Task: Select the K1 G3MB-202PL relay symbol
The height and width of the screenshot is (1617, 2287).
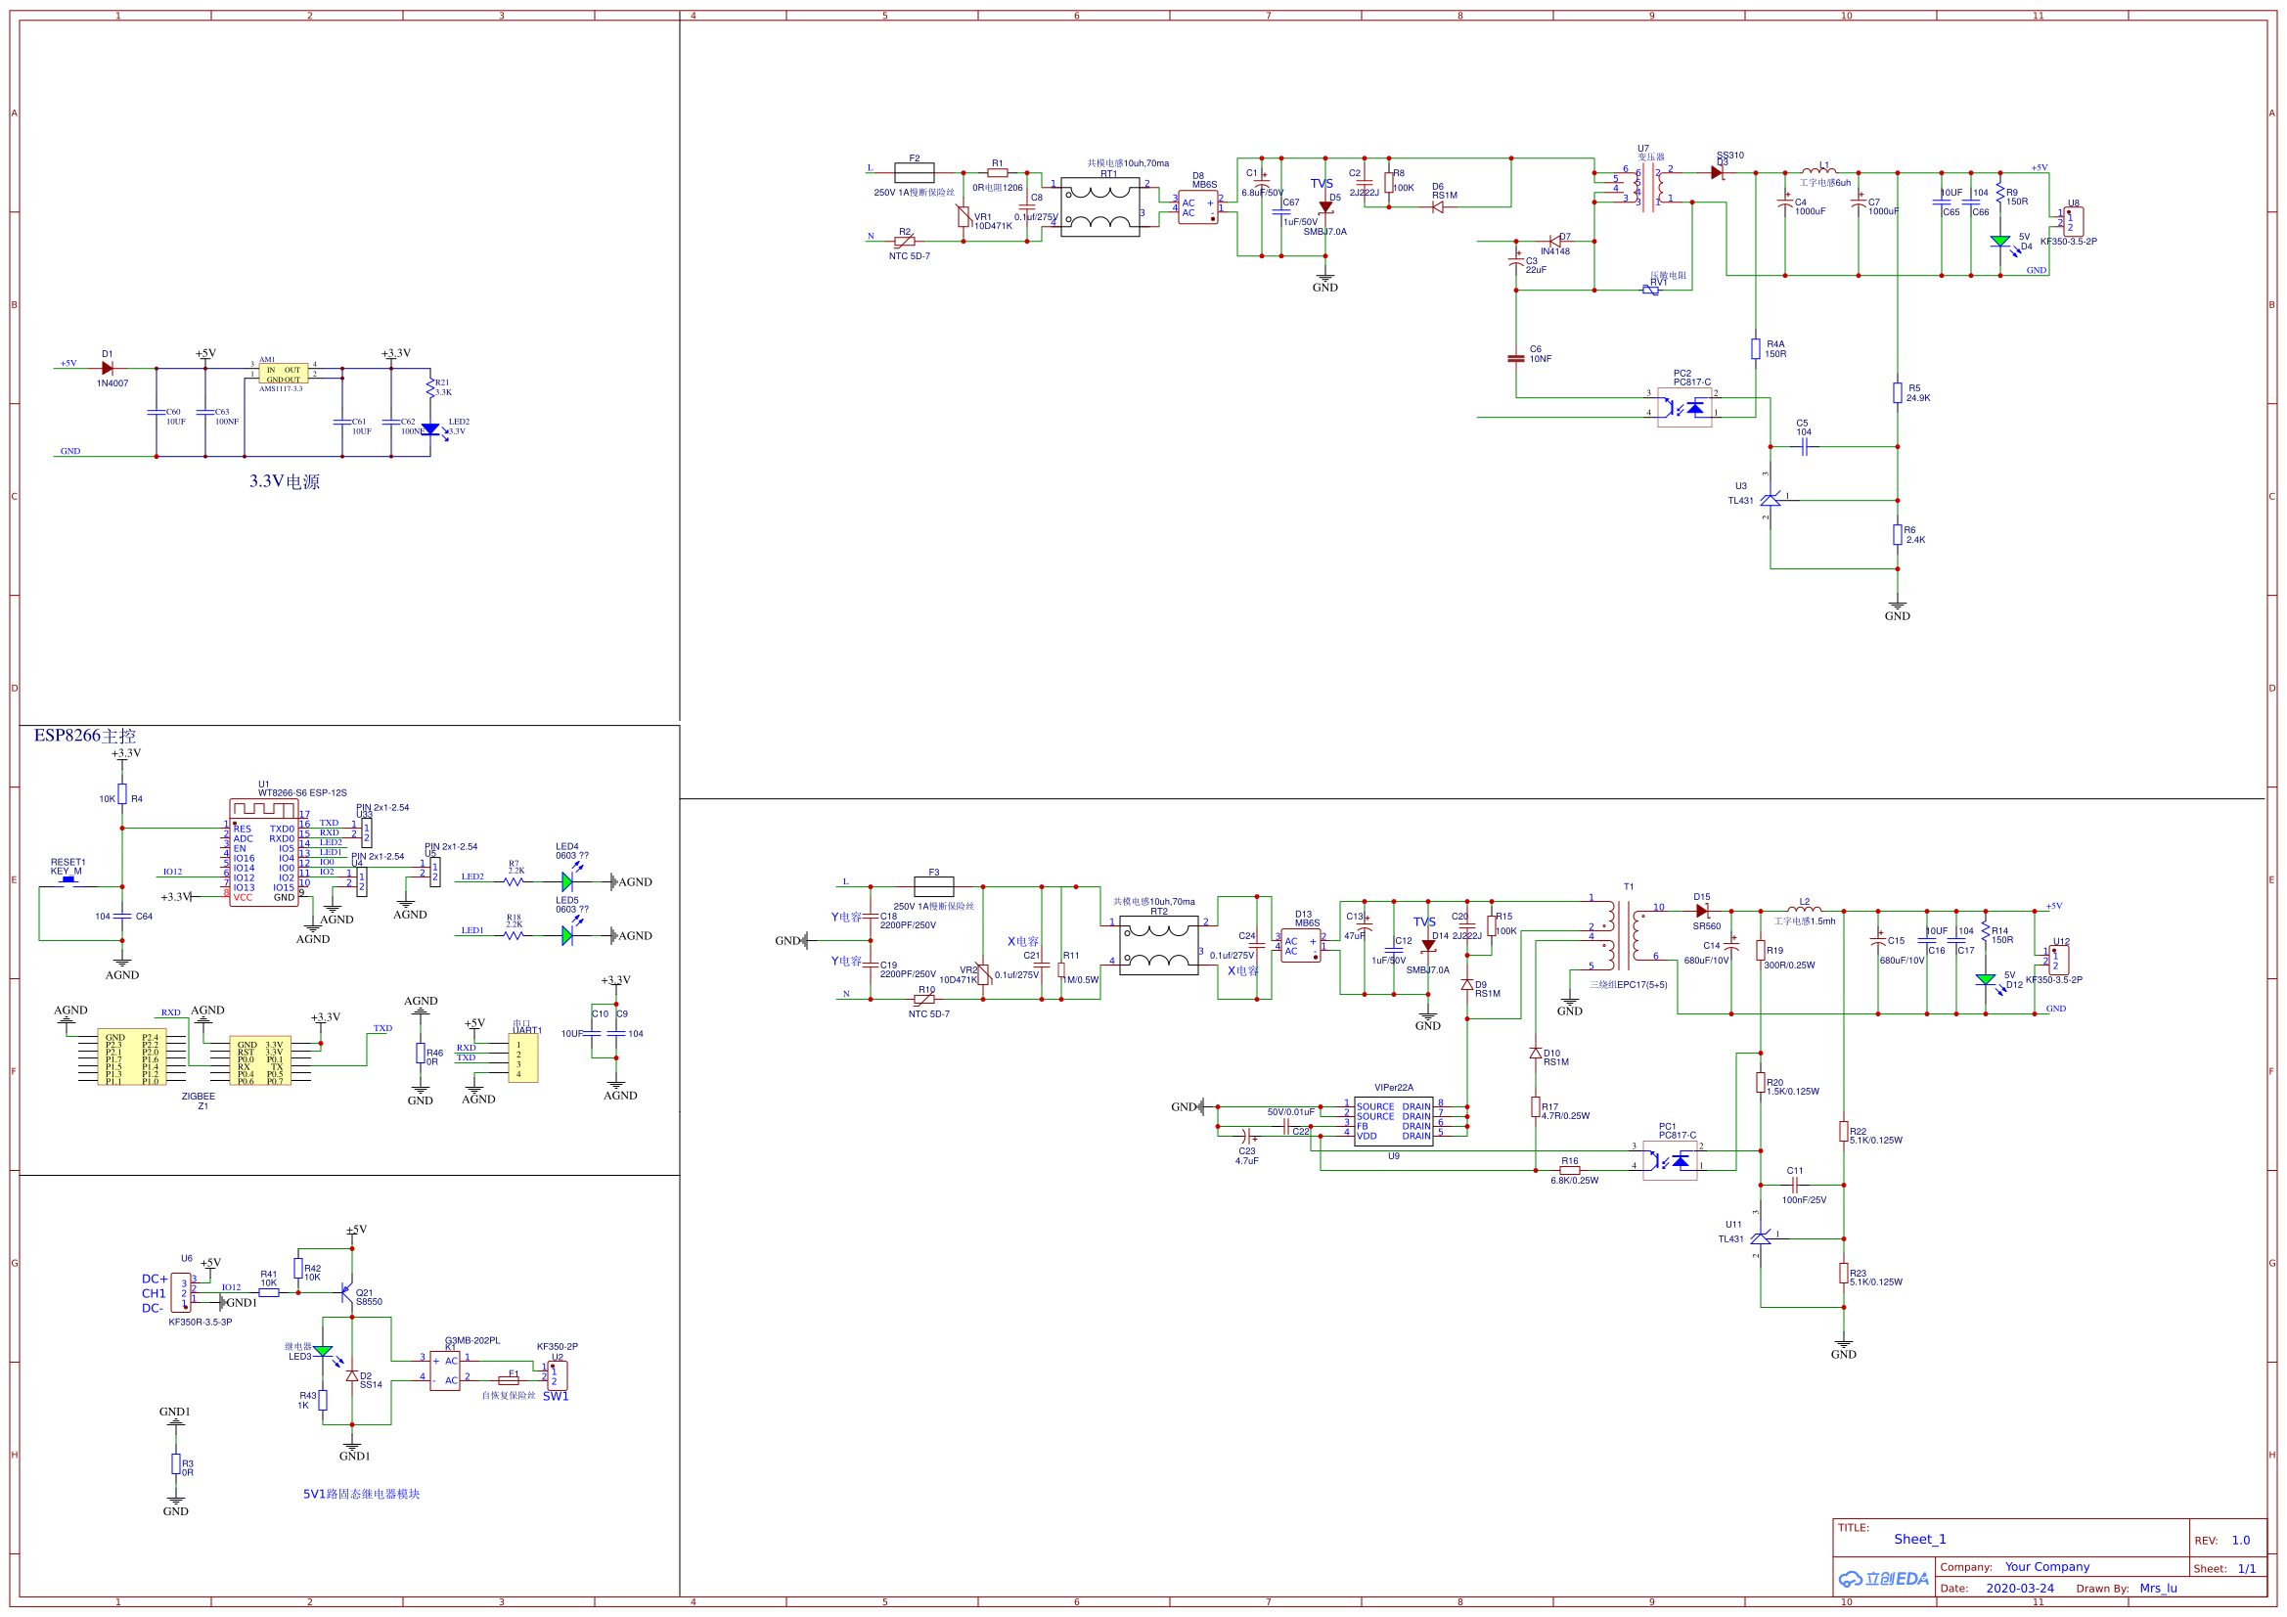Action: coord(444,1370)
